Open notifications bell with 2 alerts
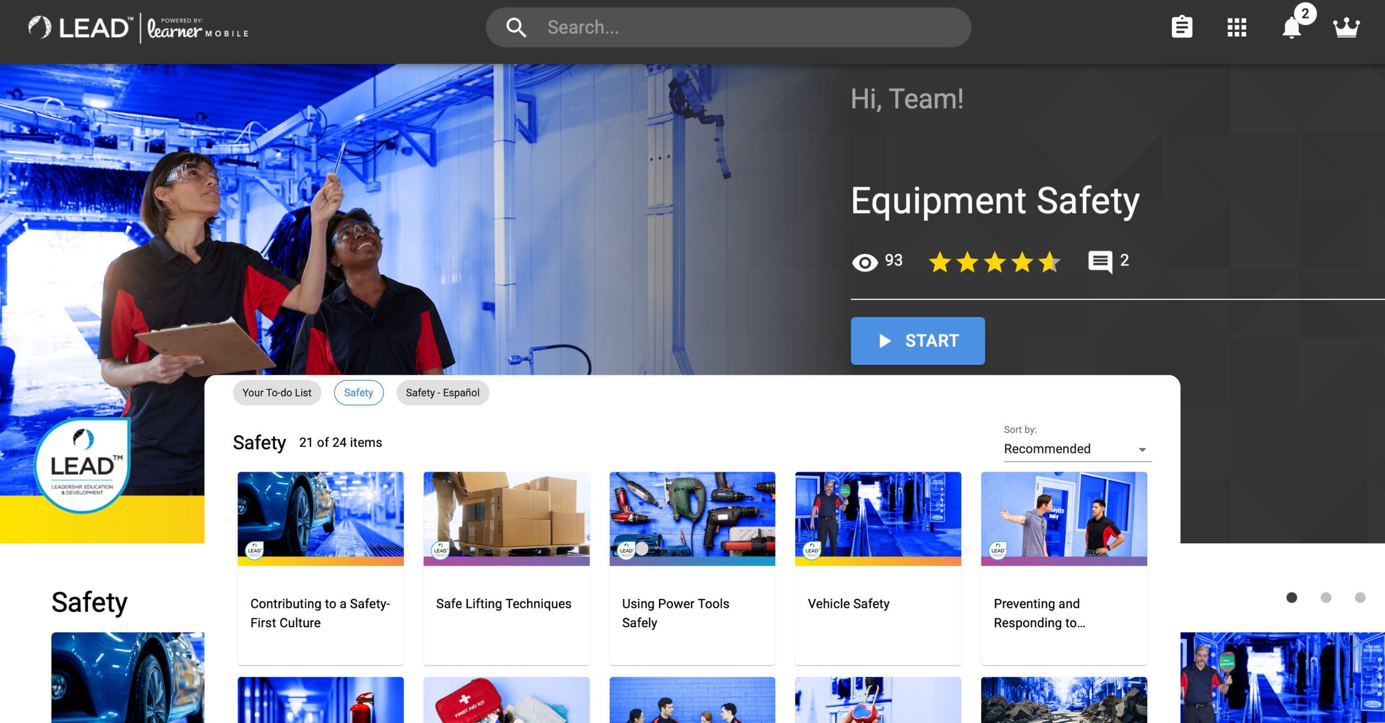 tap(1291, 27)
